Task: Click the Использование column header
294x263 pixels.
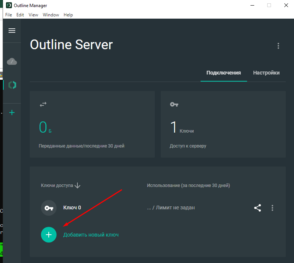Action: click(188, 186)
